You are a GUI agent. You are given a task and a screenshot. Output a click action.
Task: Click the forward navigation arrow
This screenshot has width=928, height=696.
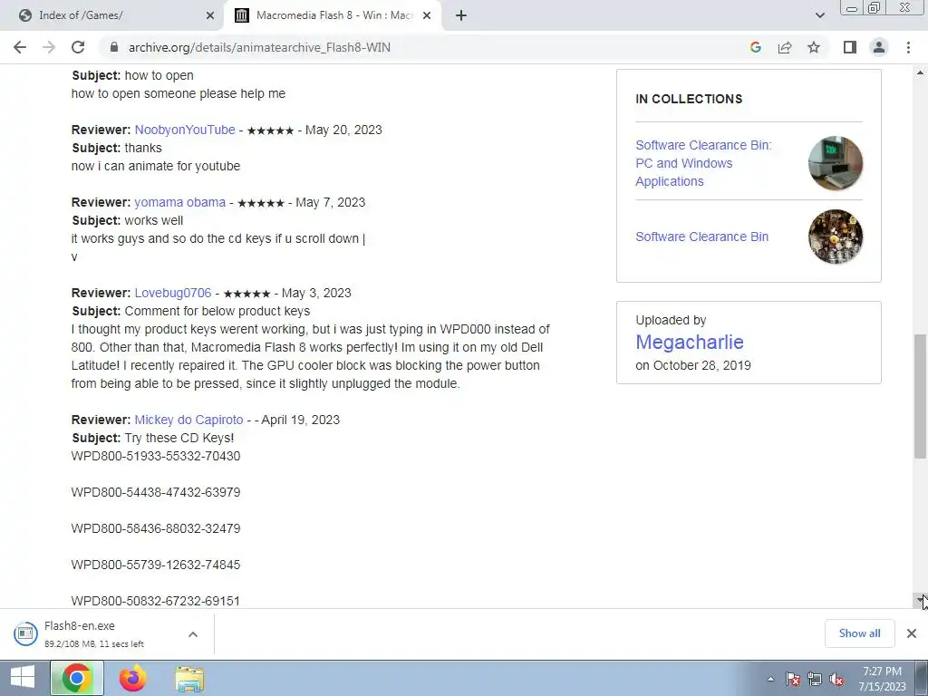pos(49,47)
